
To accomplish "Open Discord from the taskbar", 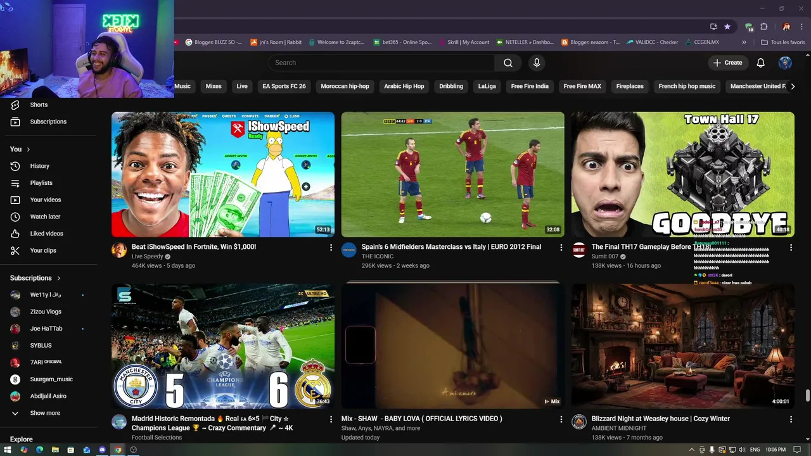I will (x=102, y=450).
